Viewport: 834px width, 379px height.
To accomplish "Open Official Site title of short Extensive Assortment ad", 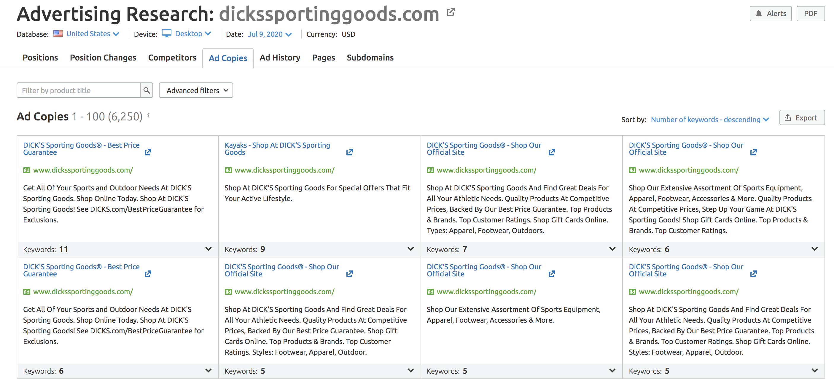I will pos(484,270).
